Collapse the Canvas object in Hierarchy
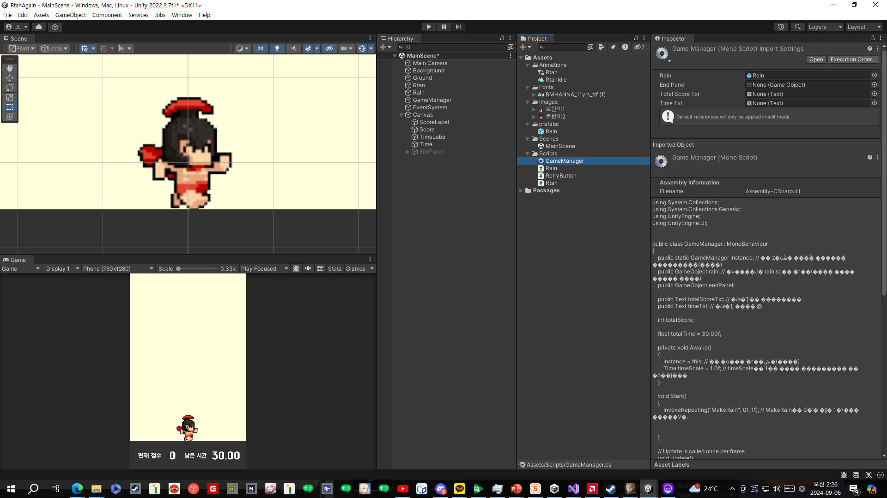 coord(401,115)
